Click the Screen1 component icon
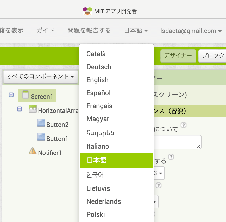Viewport: 226px width, 222px height. (x=26, y=95)
